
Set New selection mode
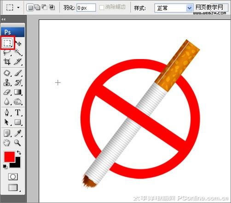click(30, 7)
